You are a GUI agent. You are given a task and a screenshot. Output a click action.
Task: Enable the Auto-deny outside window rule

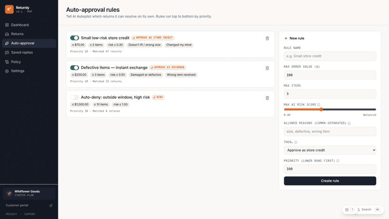[74, 97]
